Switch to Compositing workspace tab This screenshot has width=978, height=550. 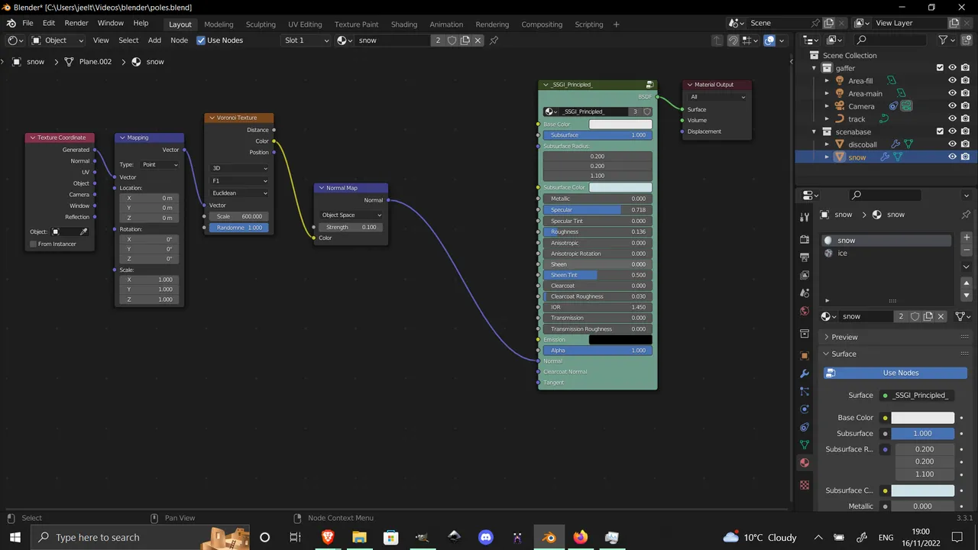pos(542,24)
